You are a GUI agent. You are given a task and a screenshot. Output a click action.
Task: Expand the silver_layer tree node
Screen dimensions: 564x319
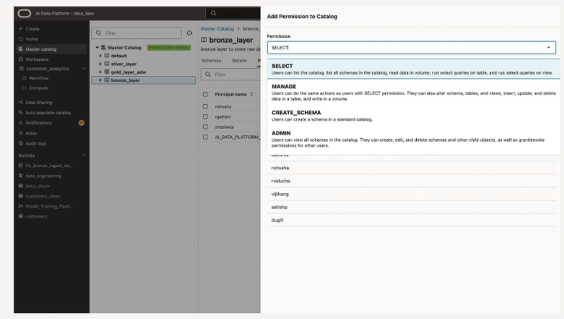coord(100,64)
